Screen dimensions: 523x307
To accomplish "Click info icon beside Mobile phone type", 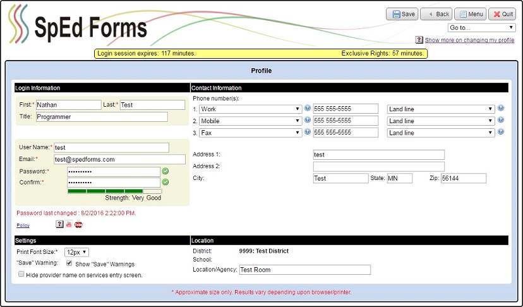I will click(x=308, y=121).
